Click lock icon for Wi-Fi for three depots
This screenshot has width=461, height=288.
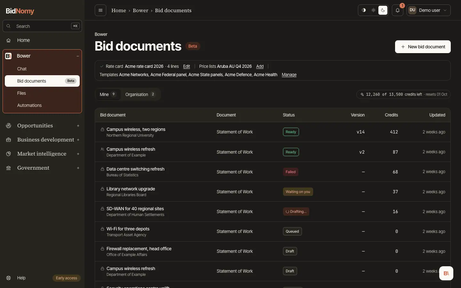[x=102, y=229]
